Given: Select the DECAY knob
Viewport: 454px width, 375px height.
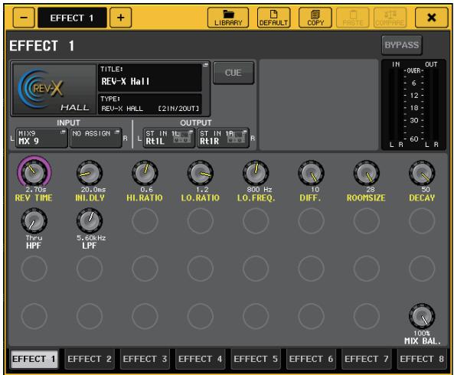Looking at the screenshot, I should [422, 173].
